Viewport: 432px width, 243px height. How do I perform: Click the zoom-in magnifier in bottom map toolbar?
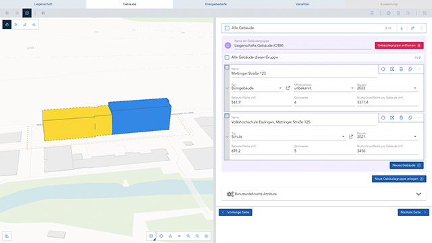[x=188, y=236]
